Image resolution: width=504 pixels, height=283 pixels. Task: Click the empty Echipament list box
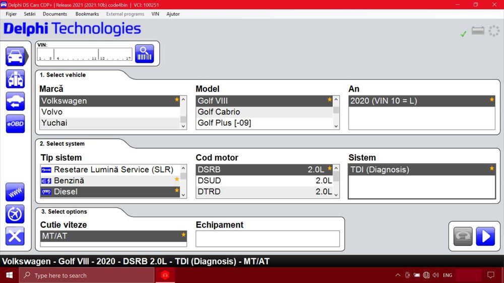point(268,239)
